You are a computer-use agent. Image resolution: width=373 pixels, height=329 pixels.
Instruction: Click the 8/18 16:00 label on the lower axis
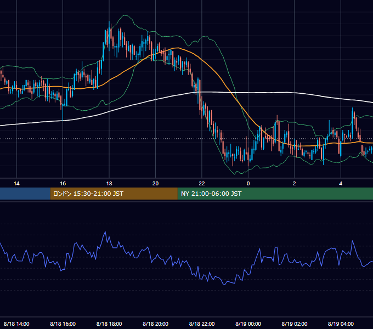click(x=63, y=324)
